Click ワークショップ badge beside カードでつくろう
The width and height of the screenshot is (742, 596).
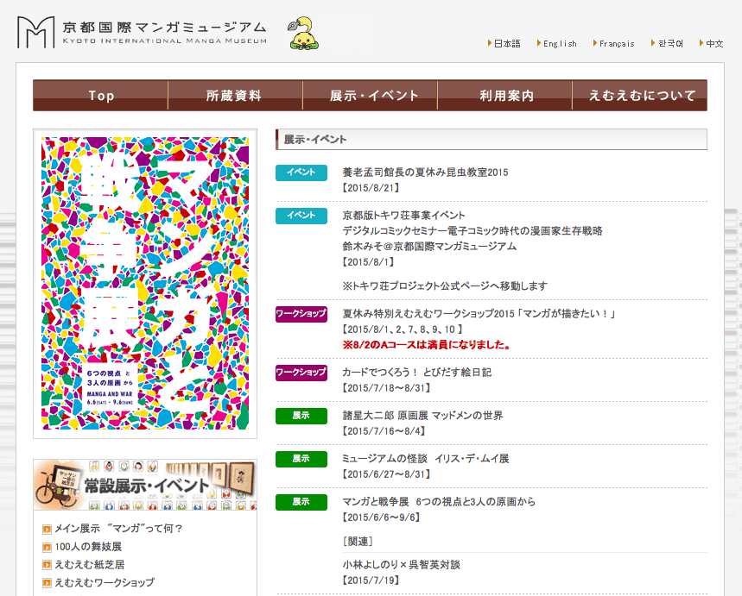[301, 373]
